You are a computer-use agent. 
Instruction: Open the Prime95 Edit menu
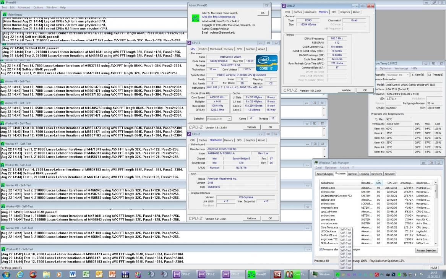pos(12,7)
